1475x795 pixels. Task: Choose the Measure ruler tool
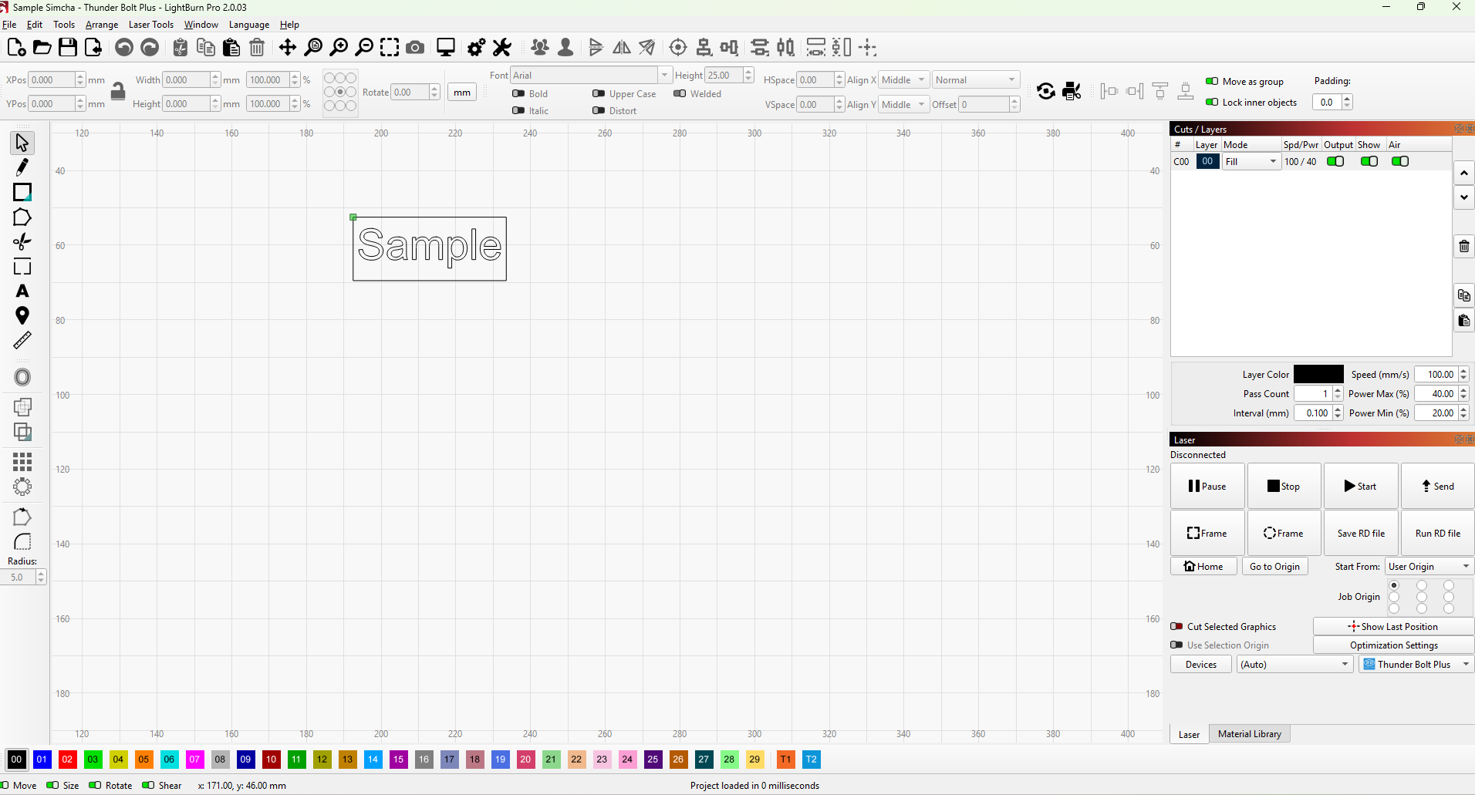tap(22, 340)
